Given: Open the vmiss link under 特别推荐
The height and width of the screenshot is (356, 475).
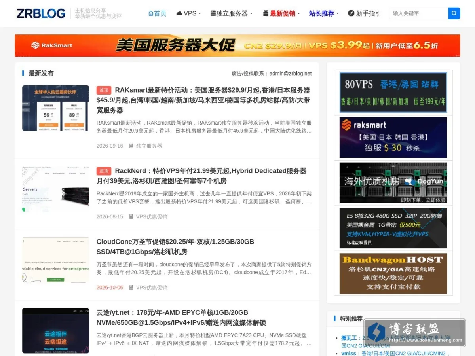Looking at the screenshot, I should pyautogui.click(x=349, y=353).
